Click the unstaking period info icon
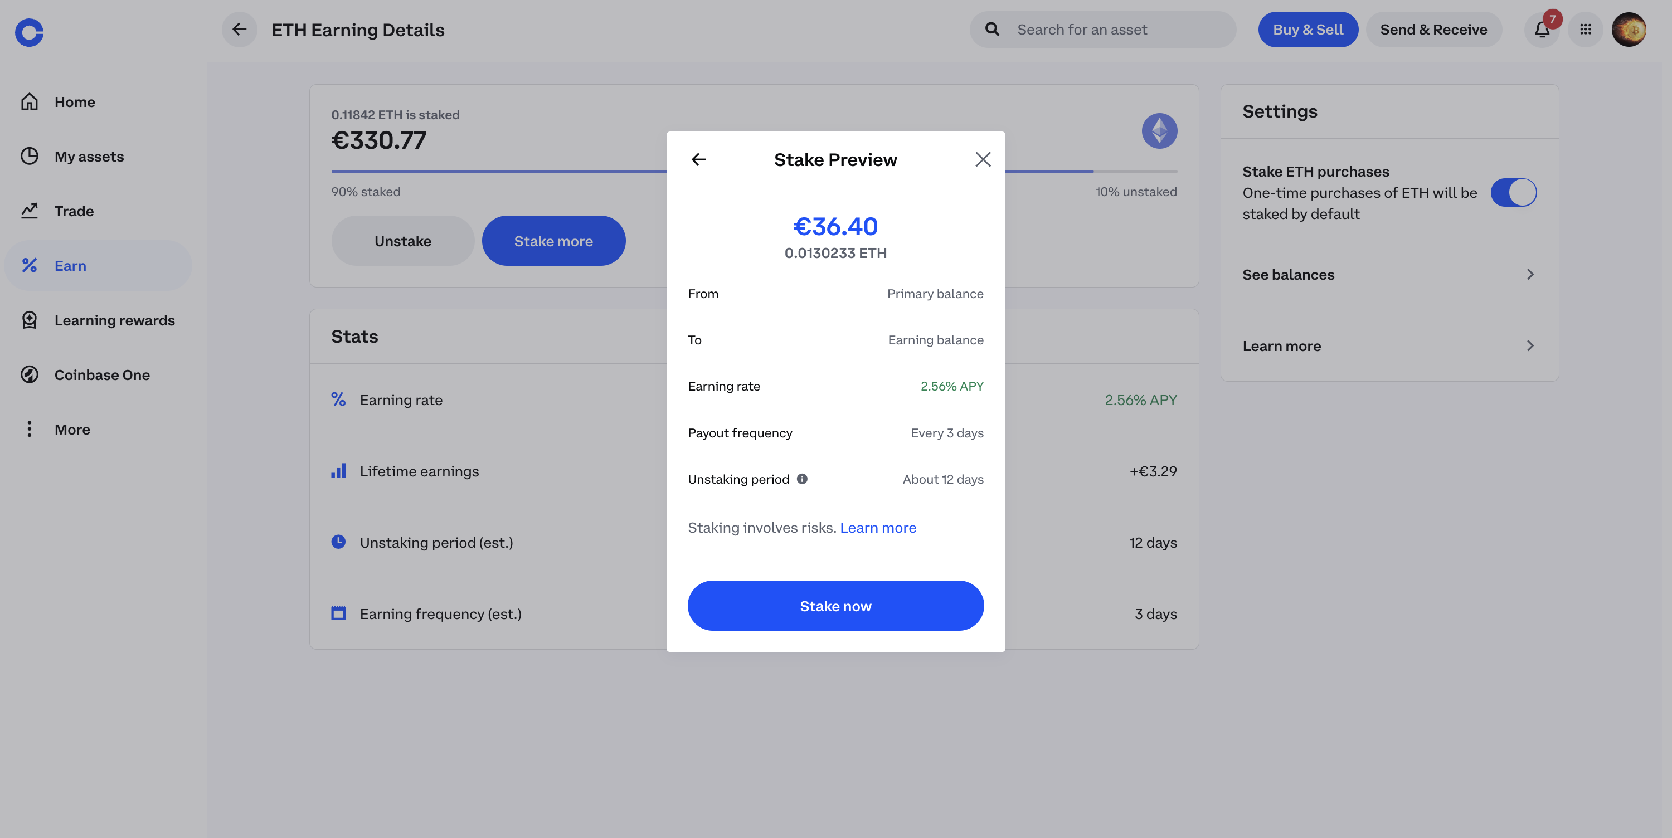 (x=802, y=479)
